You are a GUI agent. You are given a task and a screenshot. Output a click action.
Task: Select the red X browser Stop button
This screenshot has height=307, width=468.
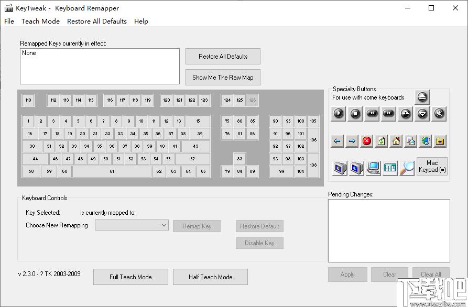point(366,141)
